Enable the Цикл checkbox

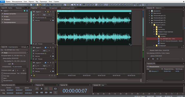pyautogui.click(x=2, y=78)
